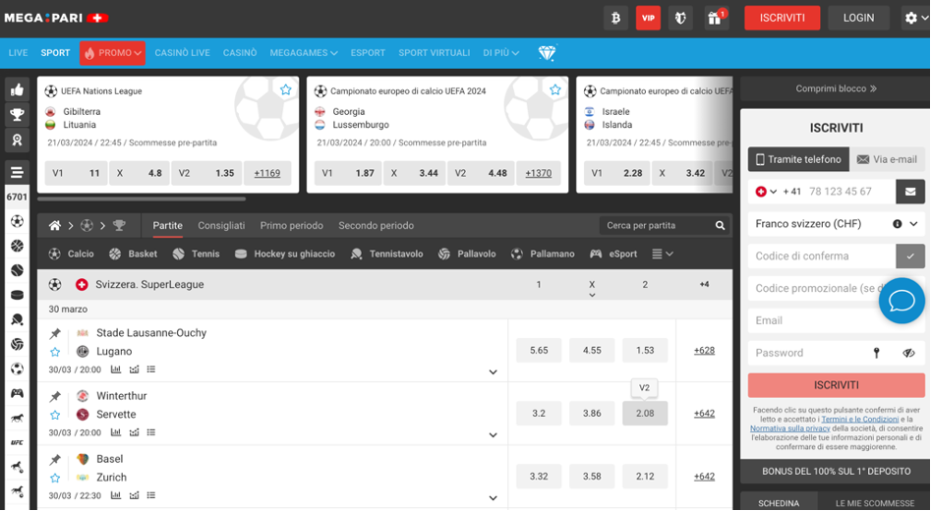Switch to the Consigliati tab
Viewport: 931px width, 511px height.
pos(221,226)
